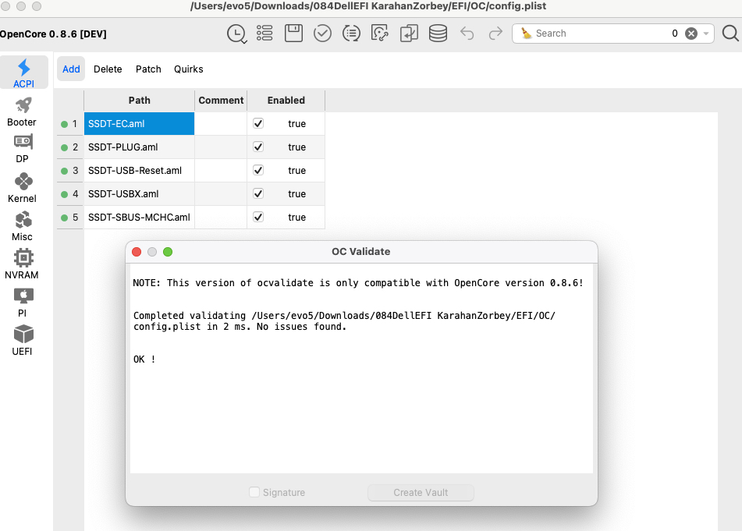Toggle the SSDT-SBUS-MCHC.aml enabled checkbox

(x=258, y=217)
